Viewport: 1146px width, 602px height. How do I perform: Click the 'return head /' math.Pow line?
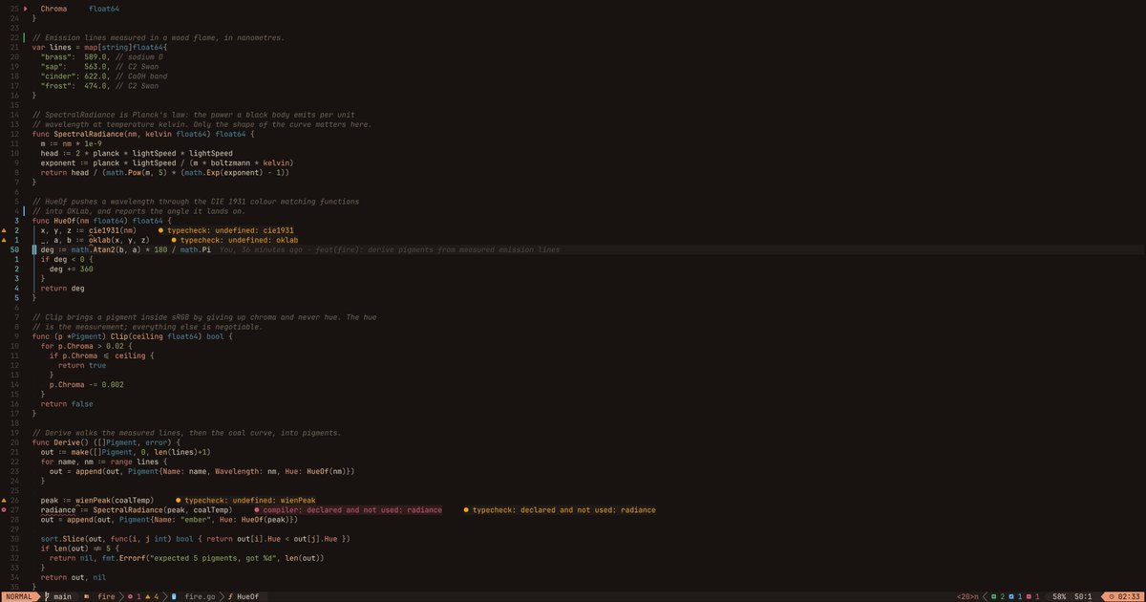164,172
